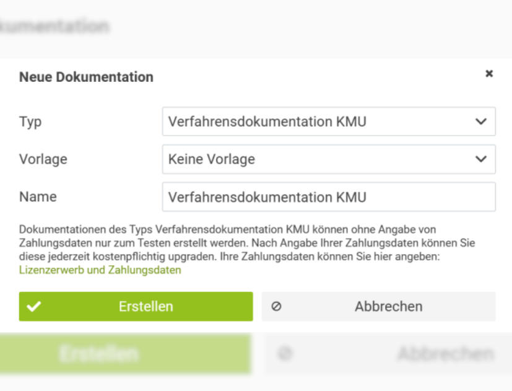Open the Vorlage dropdown
512x391 pixels.
click(329, 159)
